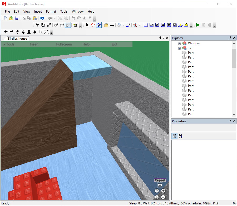Click the in-game Fullscreen button
Screen dimensions: 237x206
pyautogui.click(x=64, y=44)
